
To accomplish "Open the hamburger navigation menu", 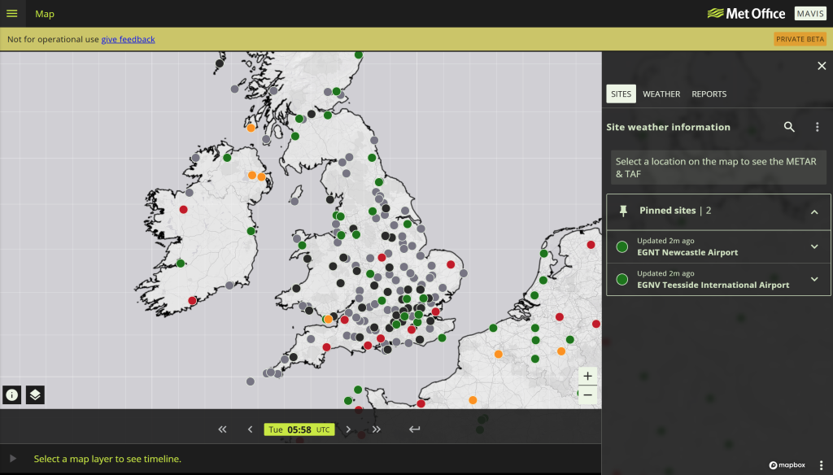I will pyautogui.click(x=11, y=14).
